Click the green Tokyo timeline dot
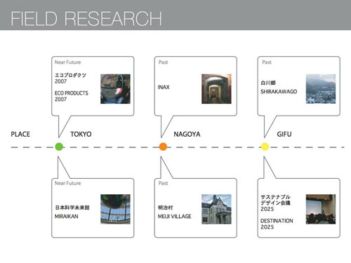 (x=59, y=147)
